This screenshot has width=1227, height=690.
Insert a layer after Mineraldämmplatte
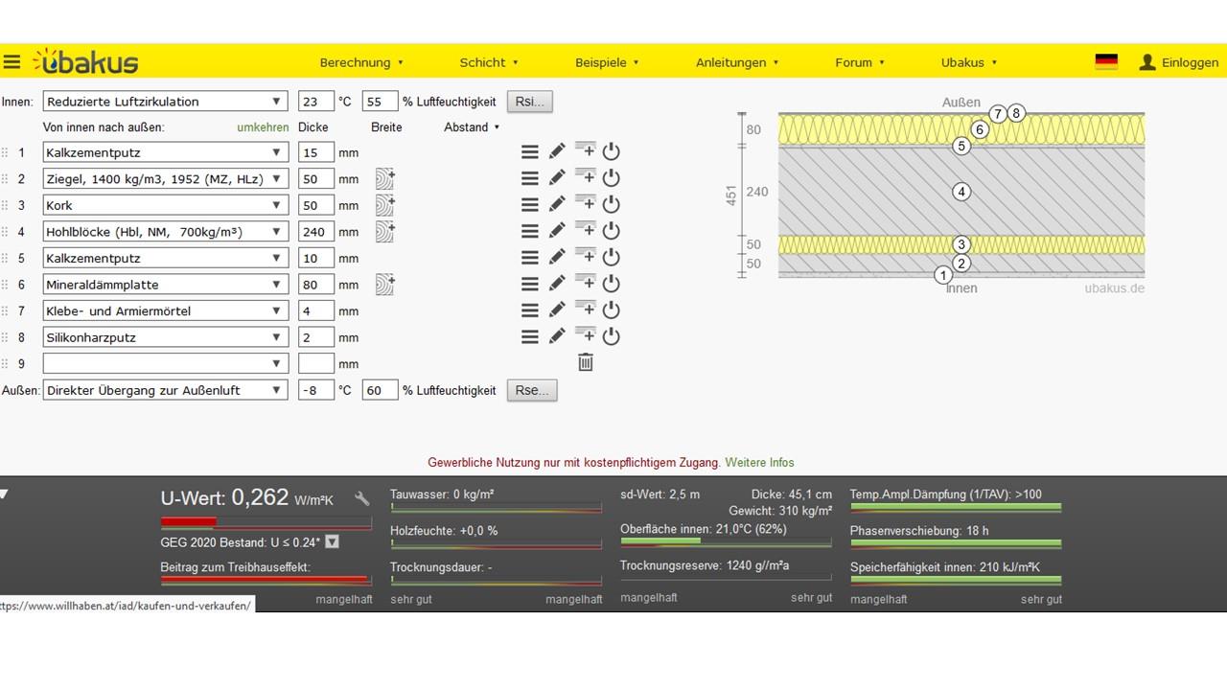[585, 284]
